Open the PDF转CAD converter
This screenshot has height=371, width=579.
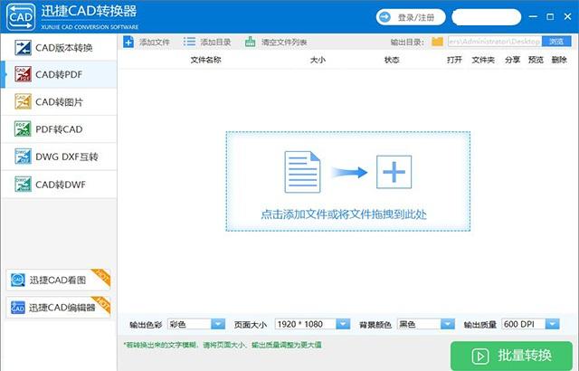click(x=59, y=129)
